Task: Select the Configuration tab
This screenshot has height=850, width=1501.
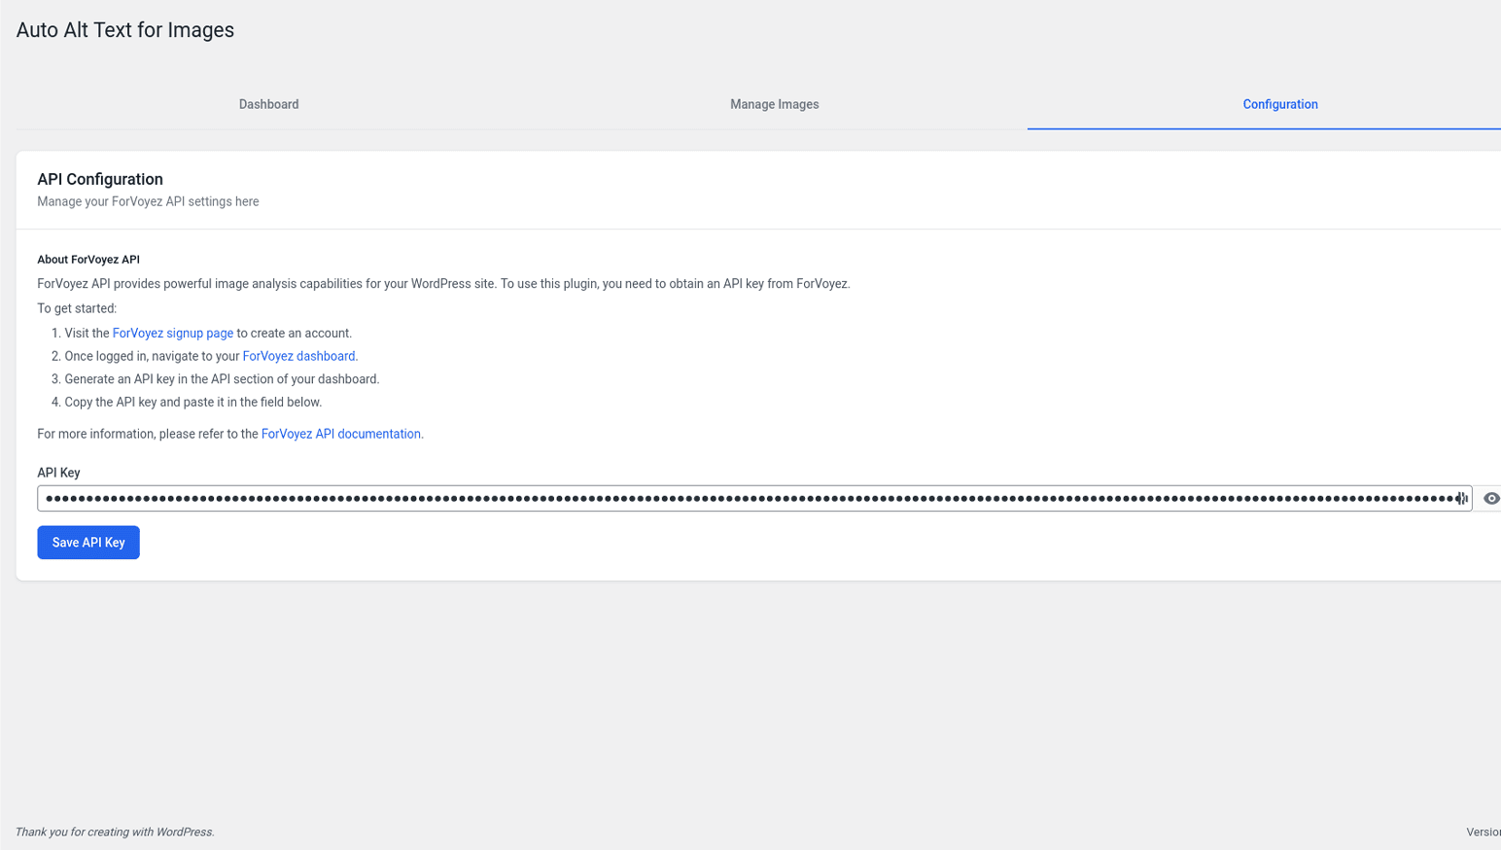Action: pos(1279,104)
